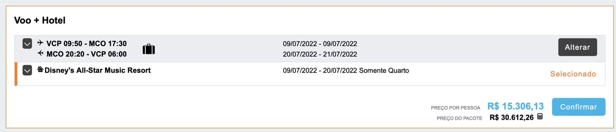Expand the Disney's All-Star Music Resort details
Screen dimensions: 616x132
[x=27, y=70]
